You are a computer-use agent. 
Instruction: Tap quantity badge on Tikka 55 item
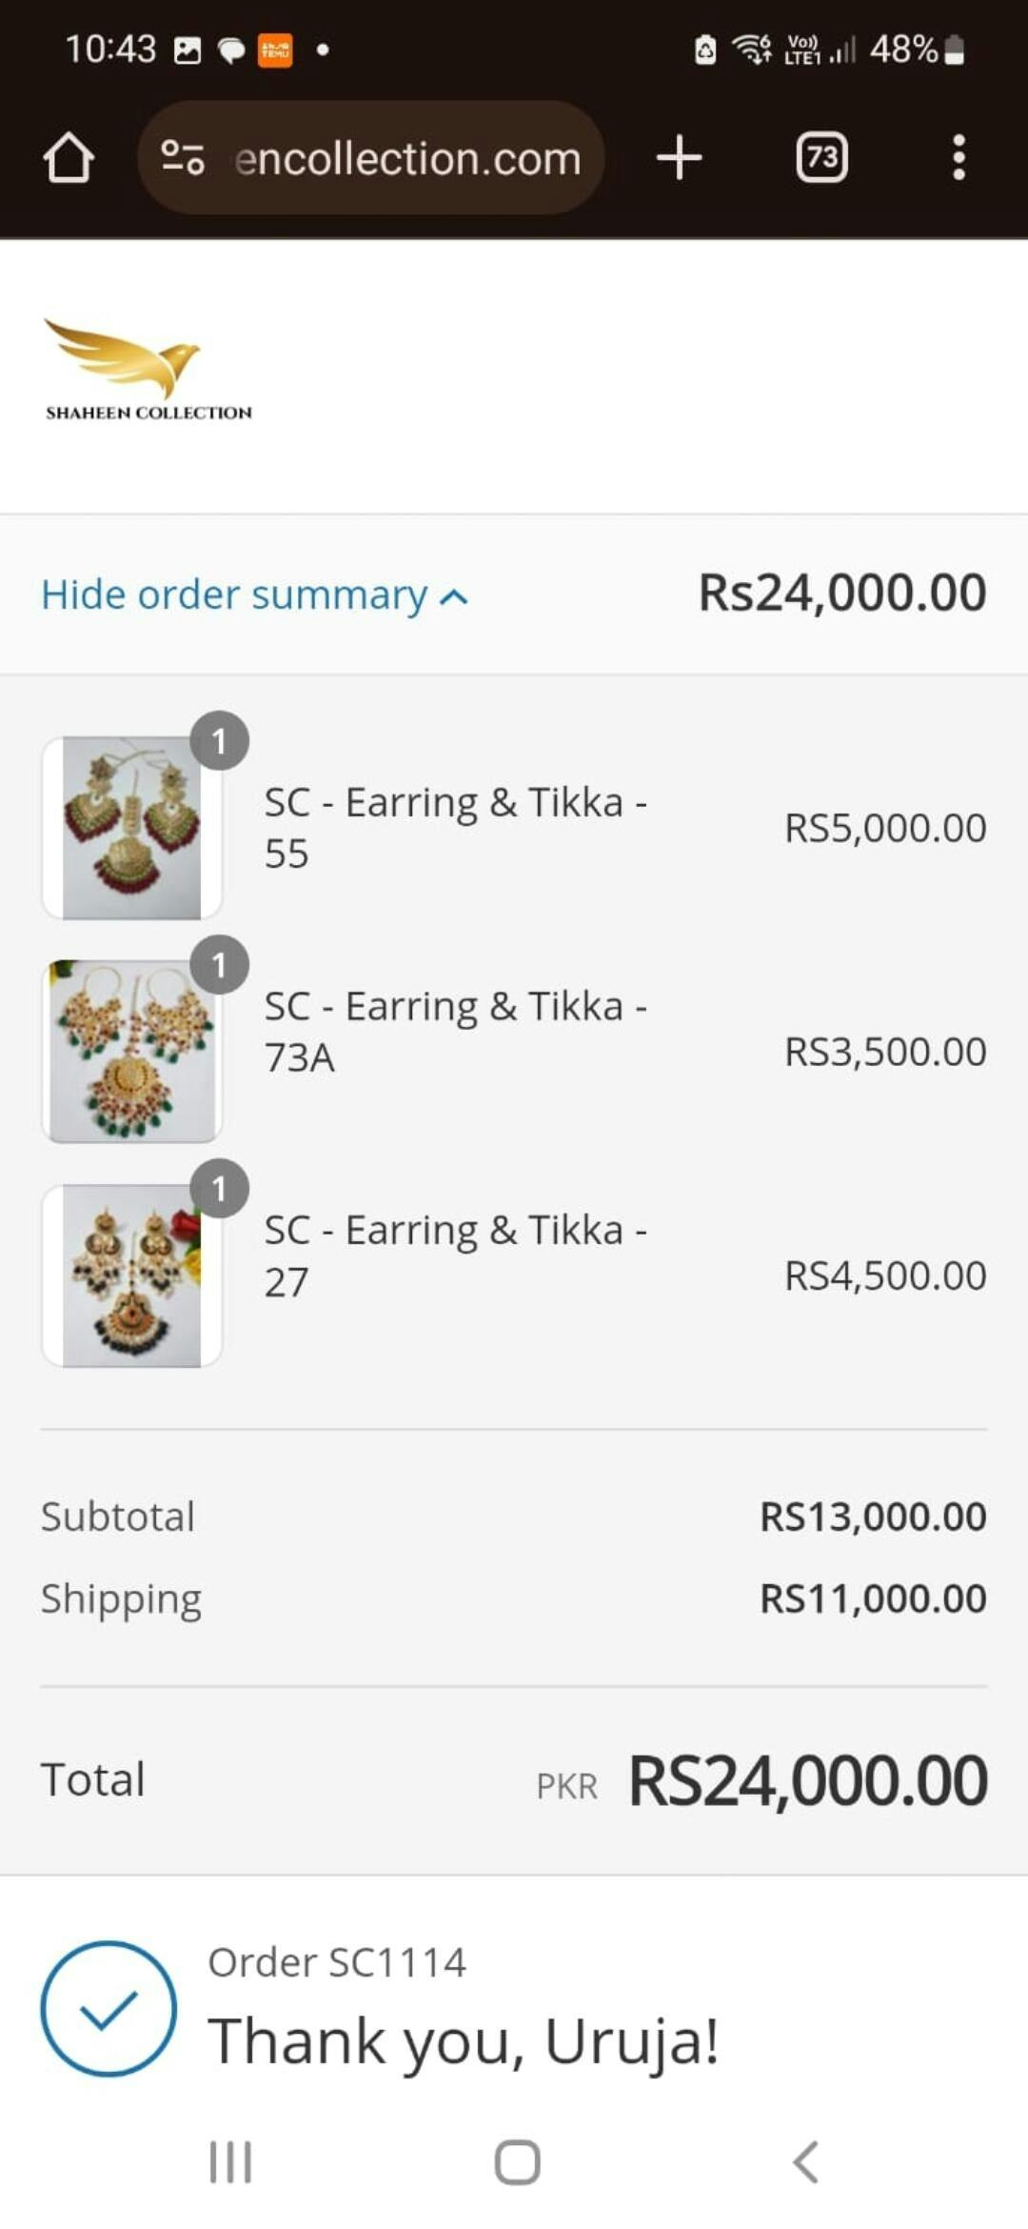point(220,740)
